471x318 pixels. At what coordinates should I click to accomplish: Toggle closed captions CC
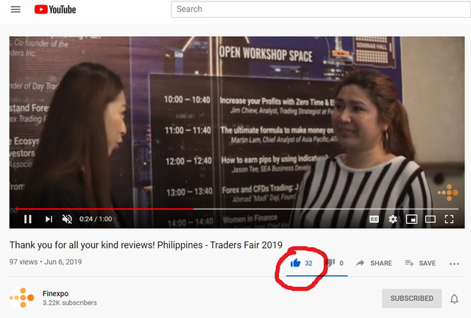tap(374, 219)
